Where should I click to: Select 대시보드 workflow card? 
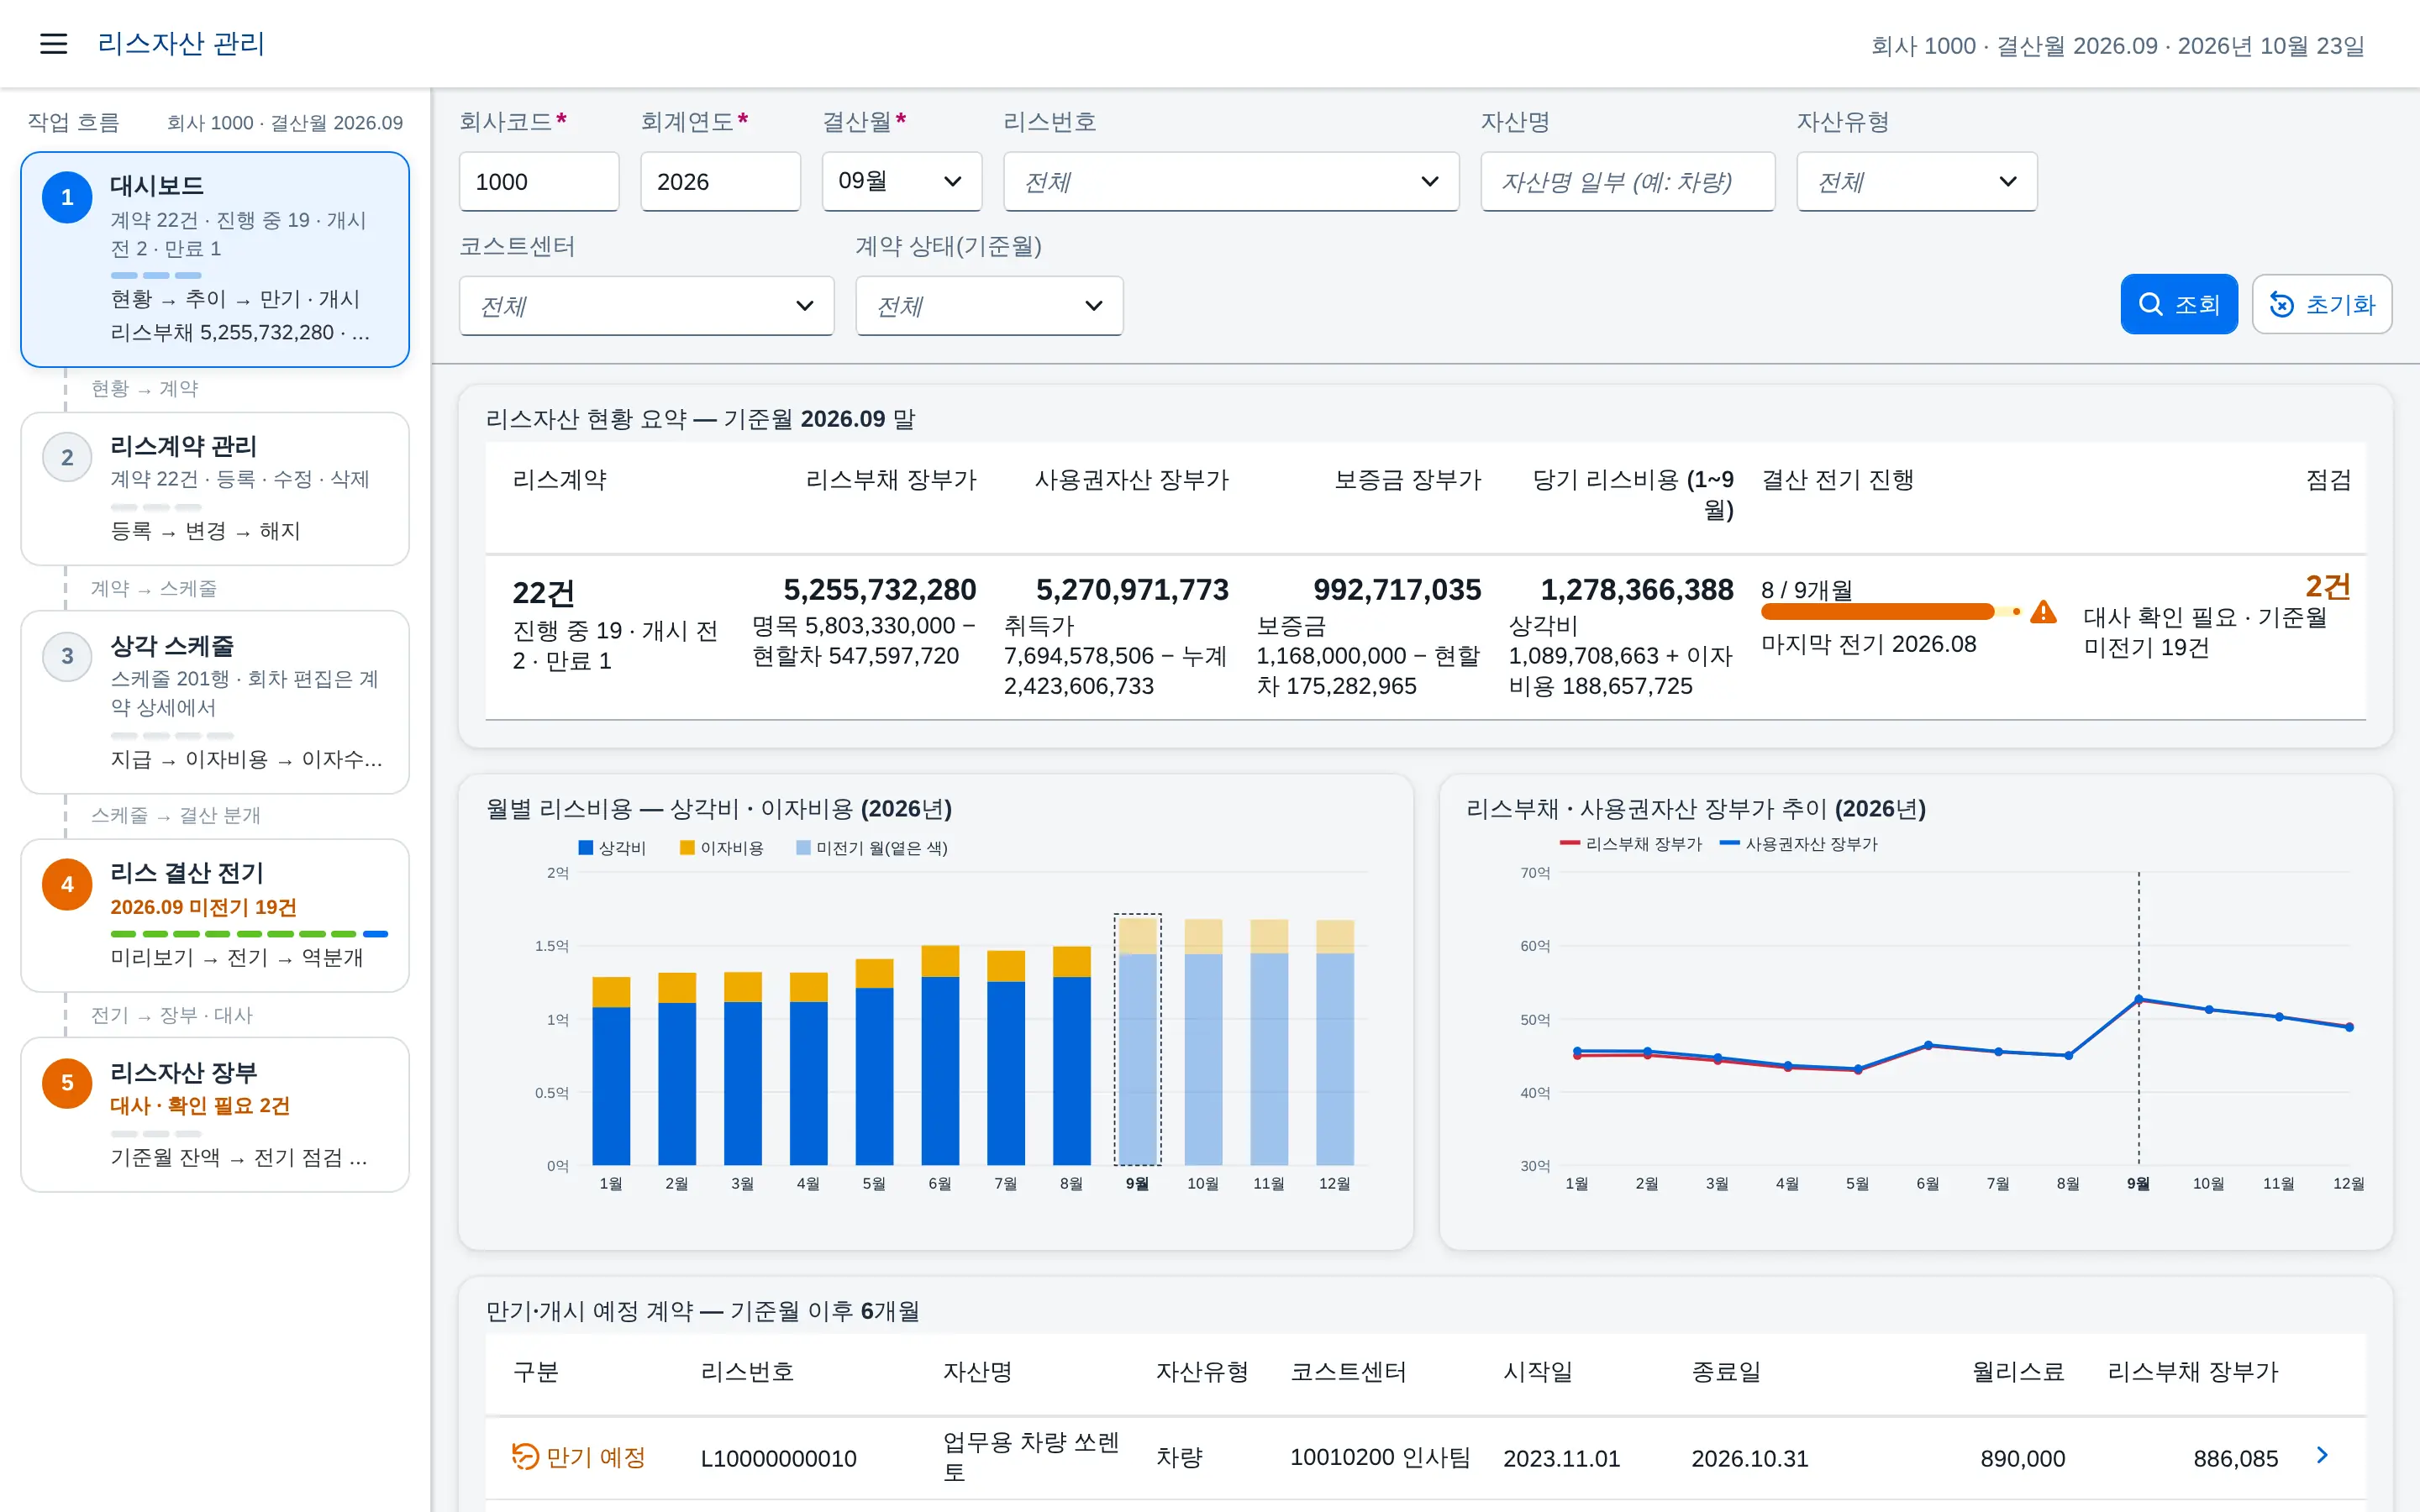215,260
